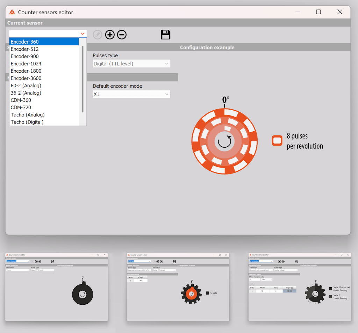
Task: Choose CDM-360 sensor entry
Action: (44, 100)
